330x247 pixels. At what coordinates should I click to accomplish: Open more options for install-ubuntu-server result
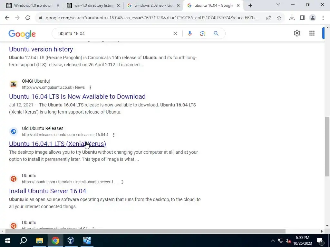122,182
